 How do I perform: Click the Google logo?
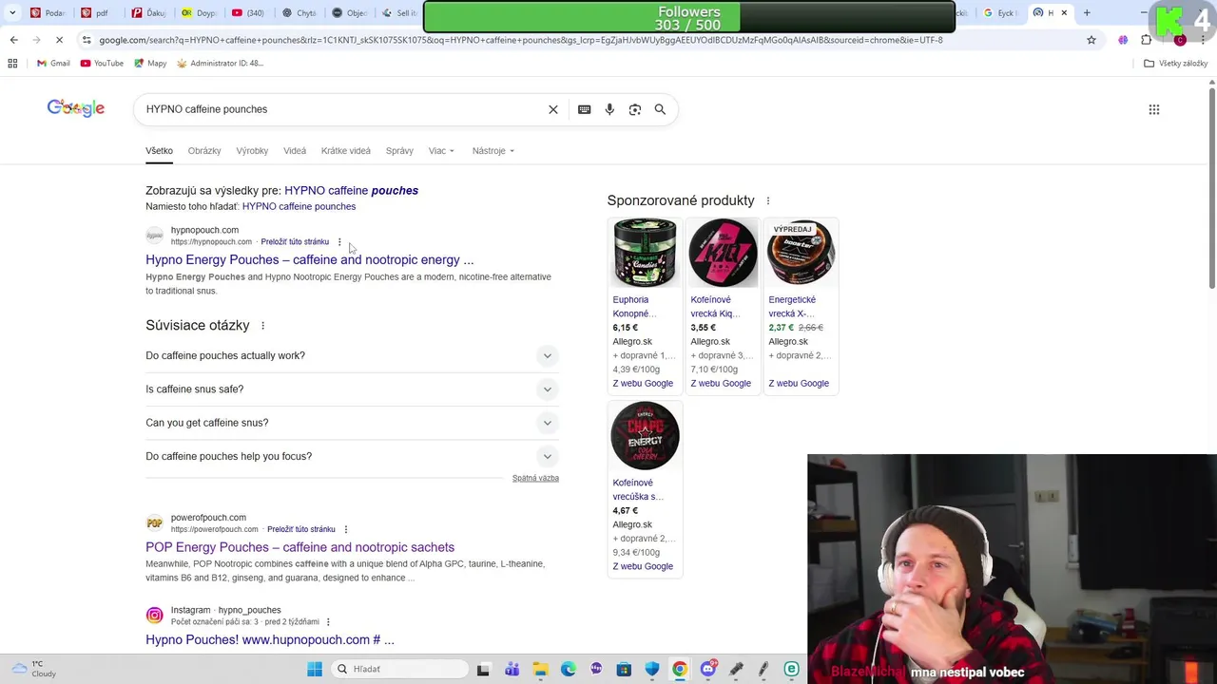(76, 108)
